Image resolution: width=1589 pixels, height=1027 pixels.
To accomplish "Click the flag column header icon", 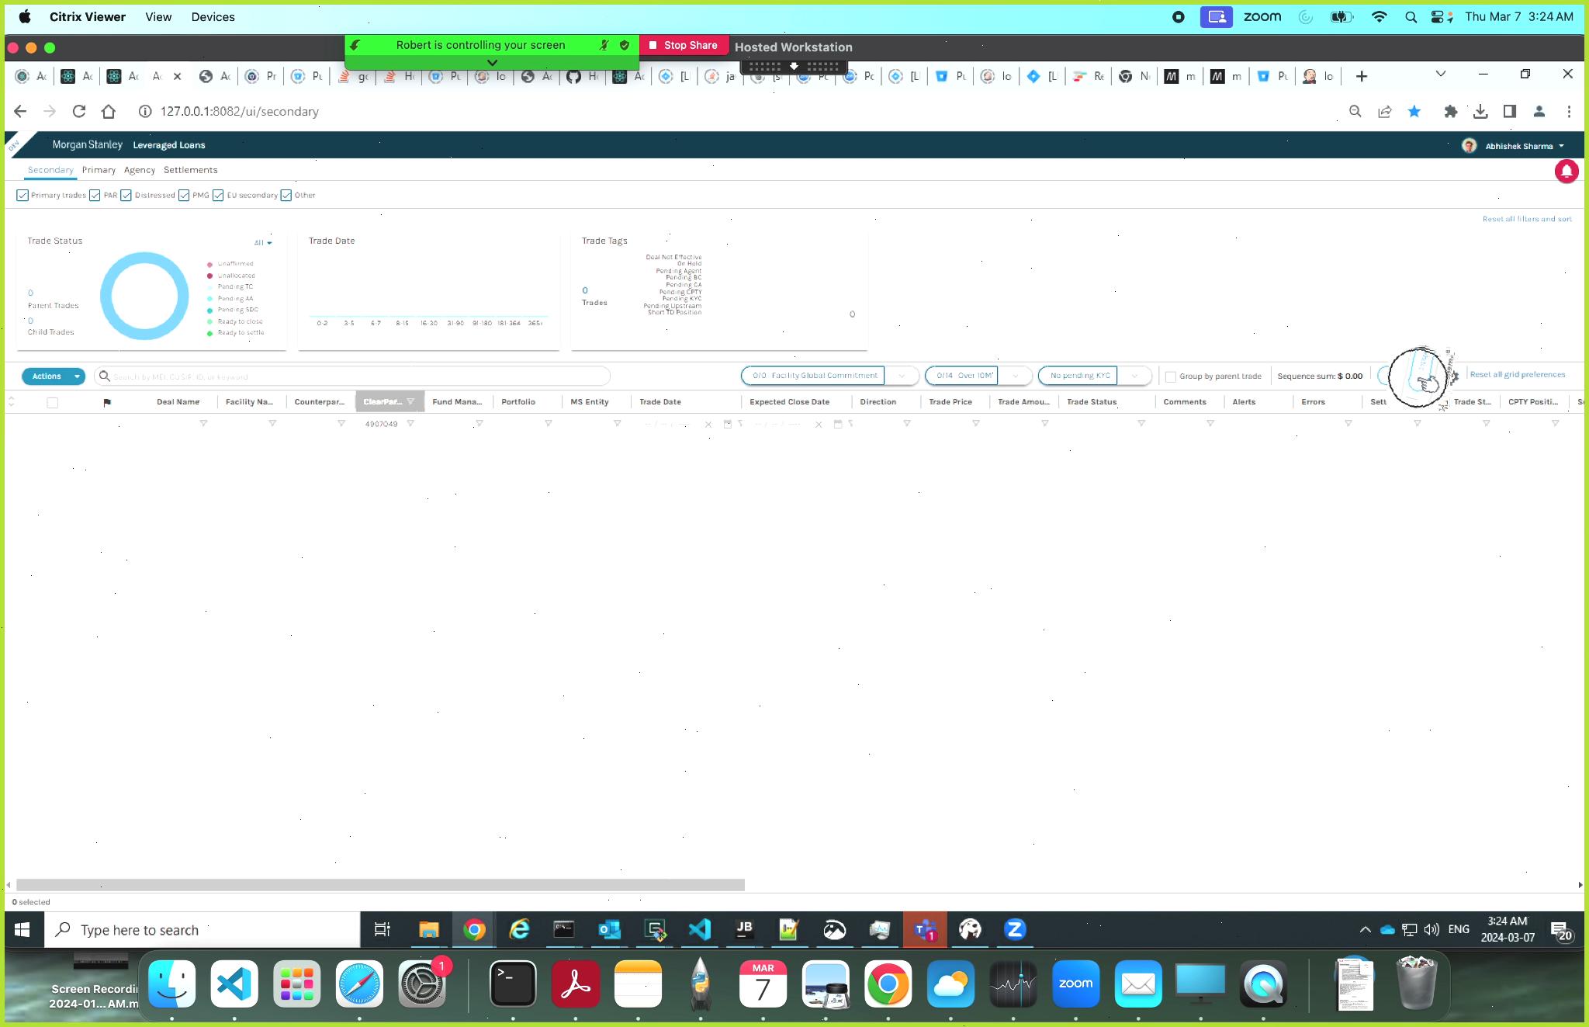I will pyautogui.click(x=107, y=402).
